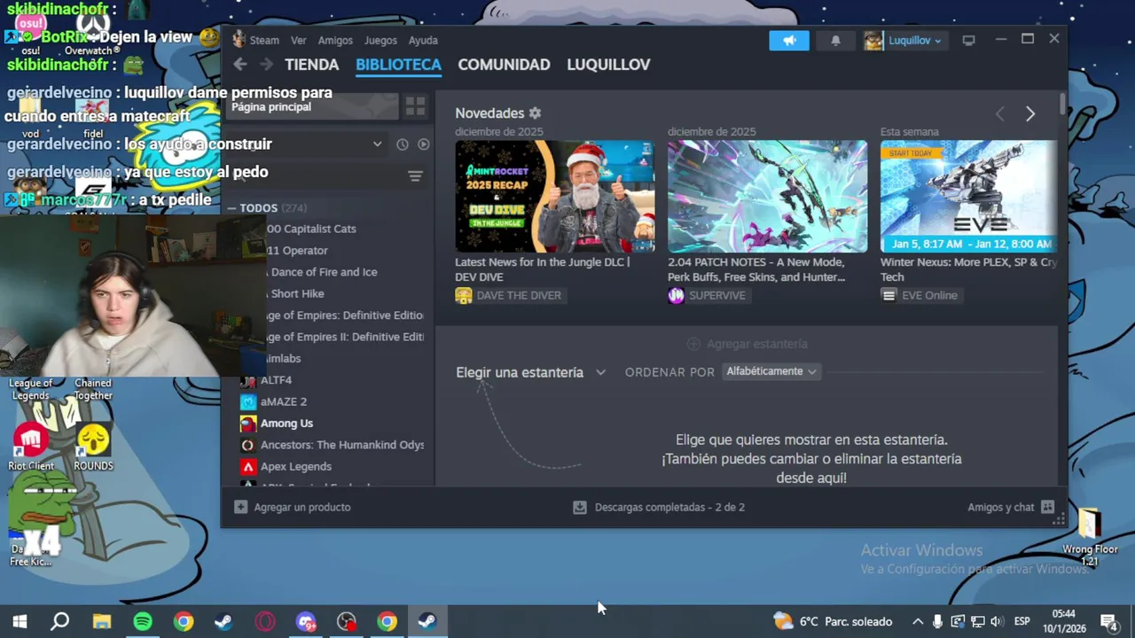Viewport: 1135px width, 638px height.
Task: Open Spotify from the taskbar
Action: click(x=142, y=621)
